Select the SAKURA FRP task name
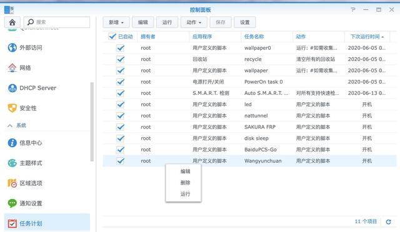400x232 pixels. (x=260, y=127)
